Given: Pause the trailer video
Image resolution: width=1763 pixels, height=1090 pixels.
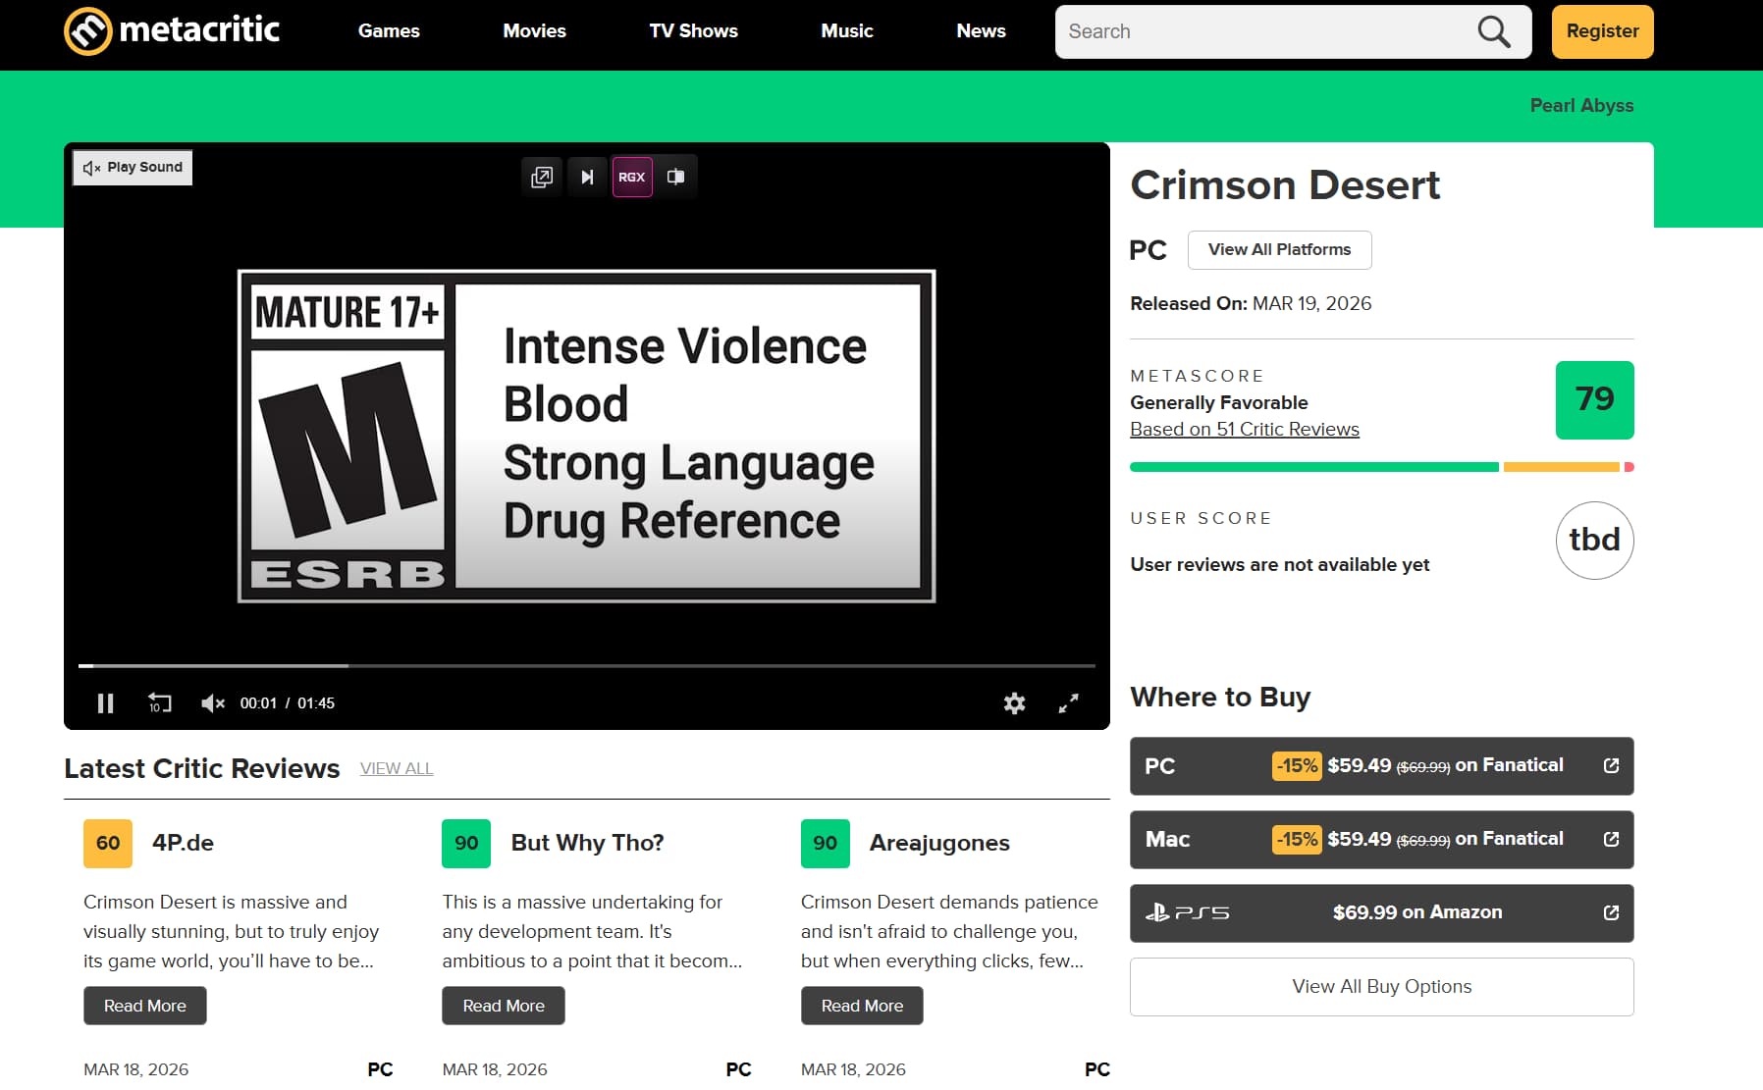Looking at the screenshot, I should (105, 702).
